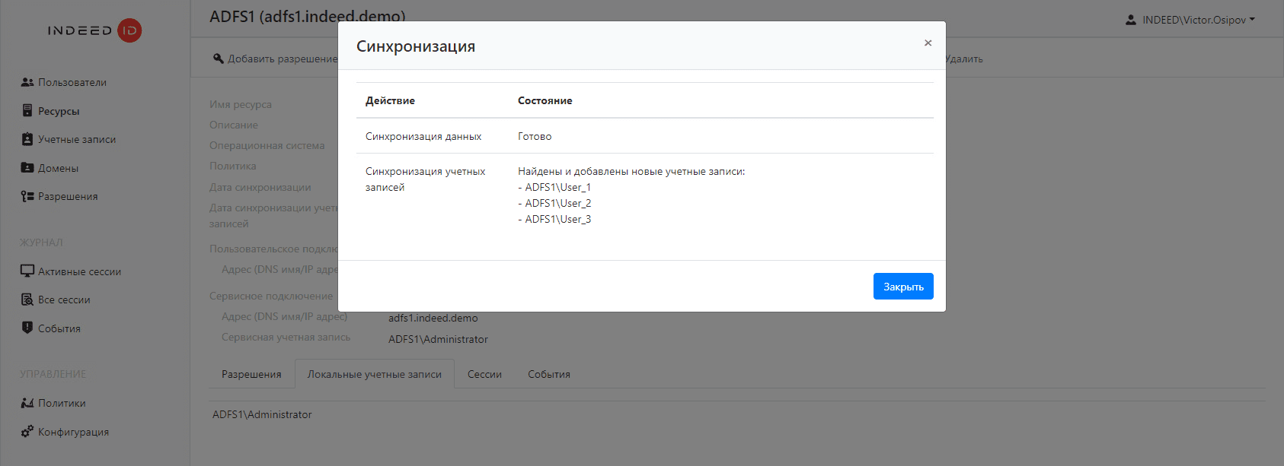
Task: Click the ADFS1\Administrator account entry
Action: (x=262, y=414)
